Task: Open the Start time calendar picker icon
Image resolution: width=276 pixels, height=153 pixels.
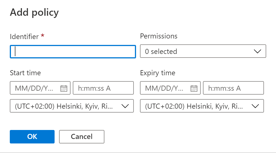Action: point(64,88)
